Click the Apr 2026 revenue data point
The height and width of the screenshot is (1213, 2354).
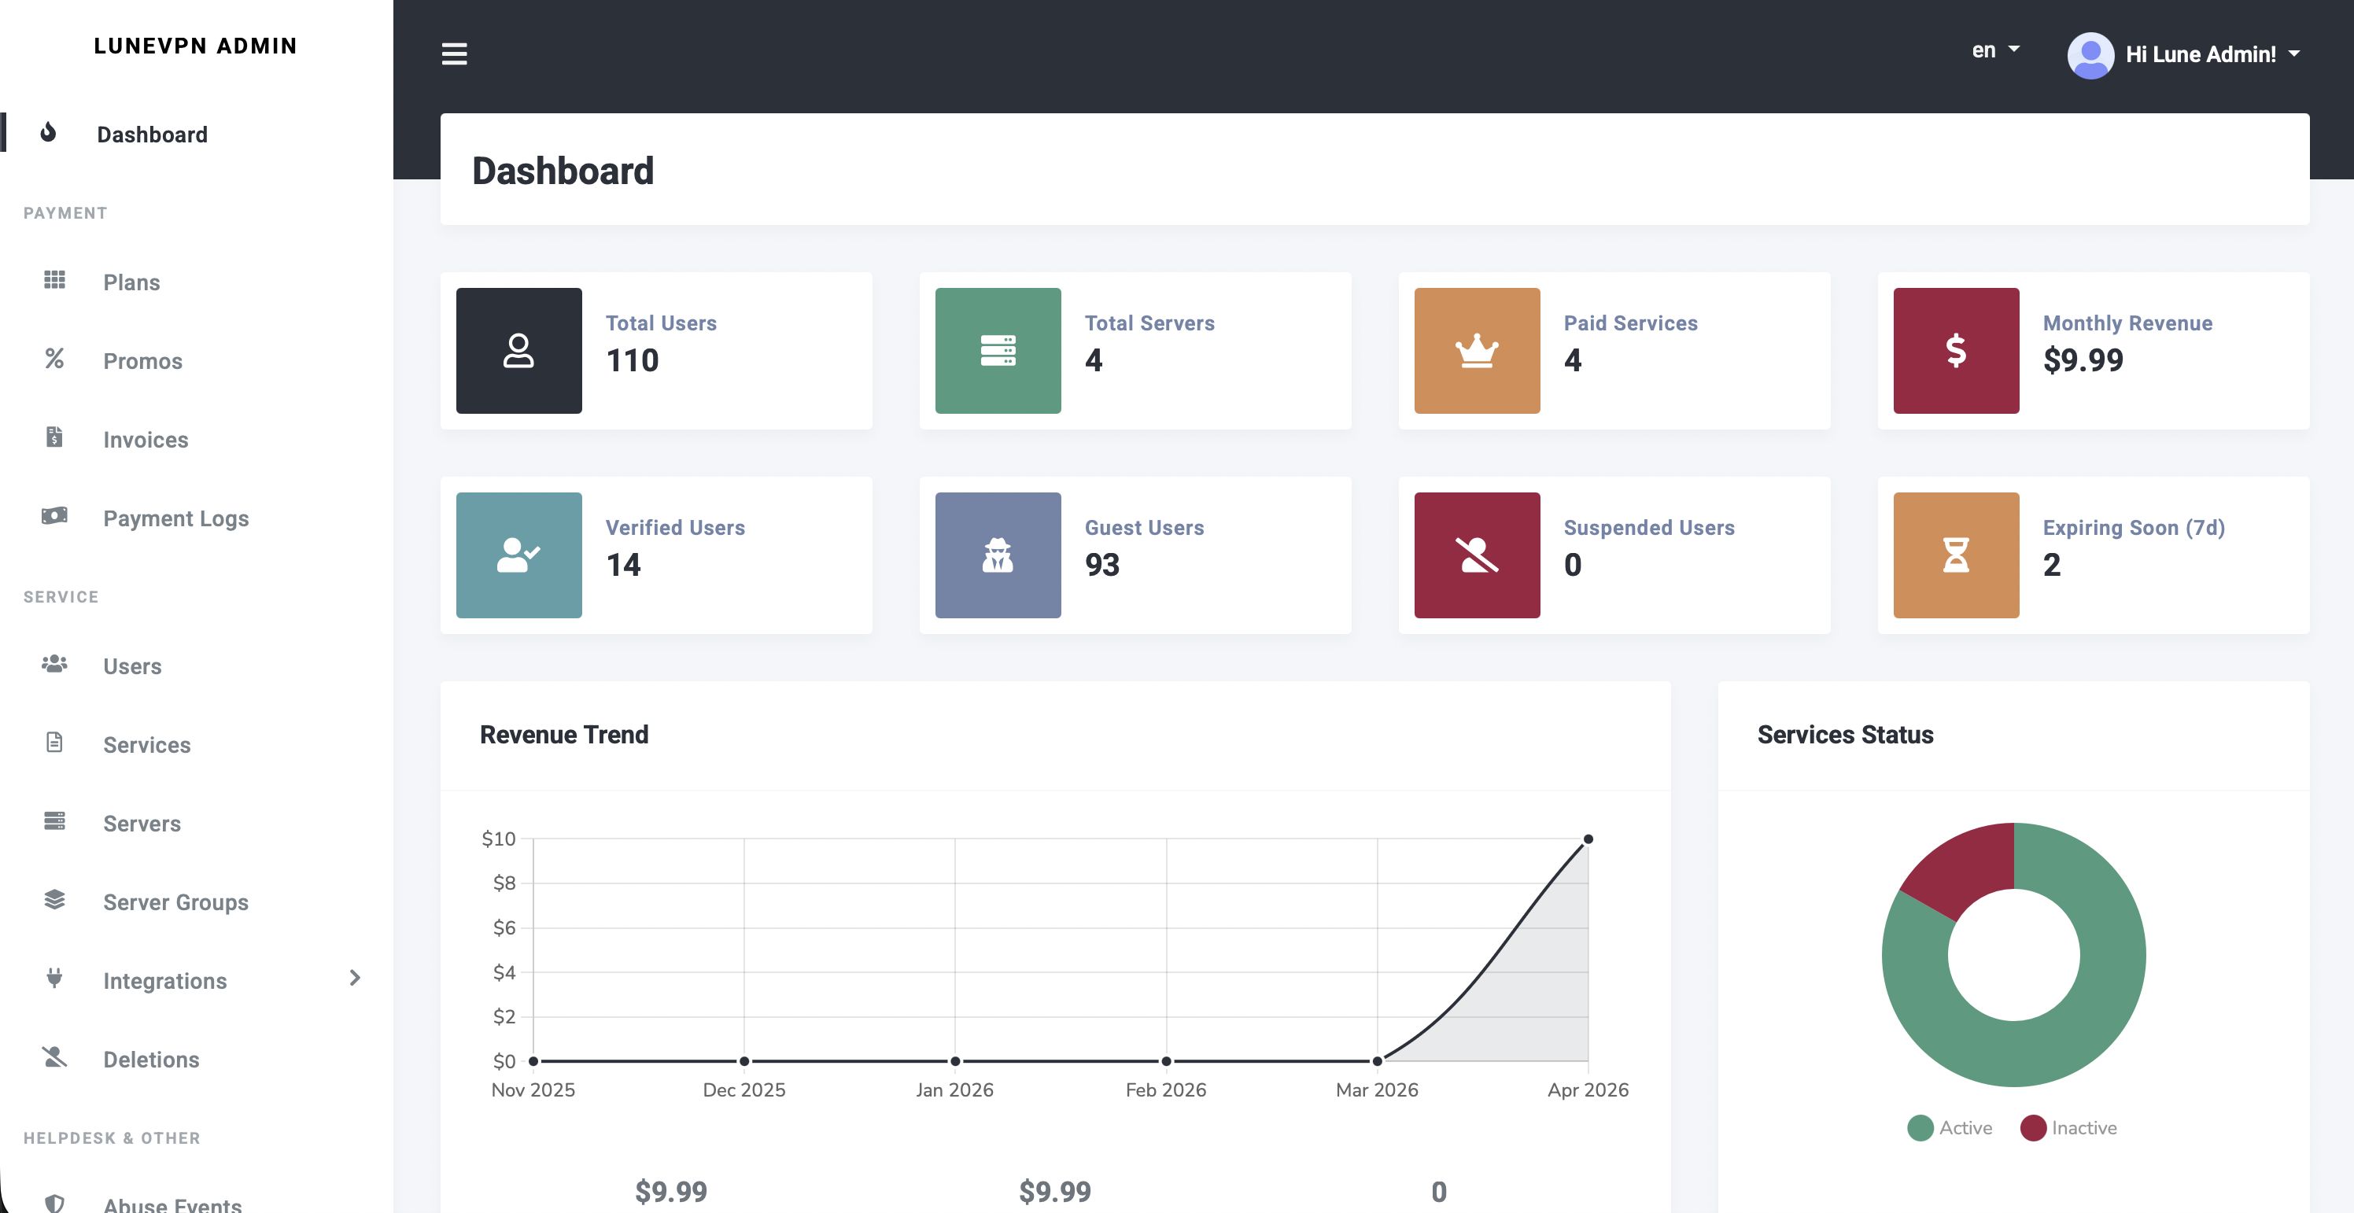[1588, 839]
